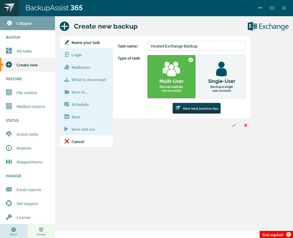The width and height of the screenshot is (293, 238).
Task: Click the Reports clock icon
Action: pyautogui.click(x=9, y=148)
